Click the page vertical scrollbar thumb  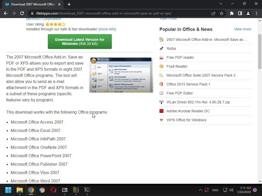(x=260, y=52)
